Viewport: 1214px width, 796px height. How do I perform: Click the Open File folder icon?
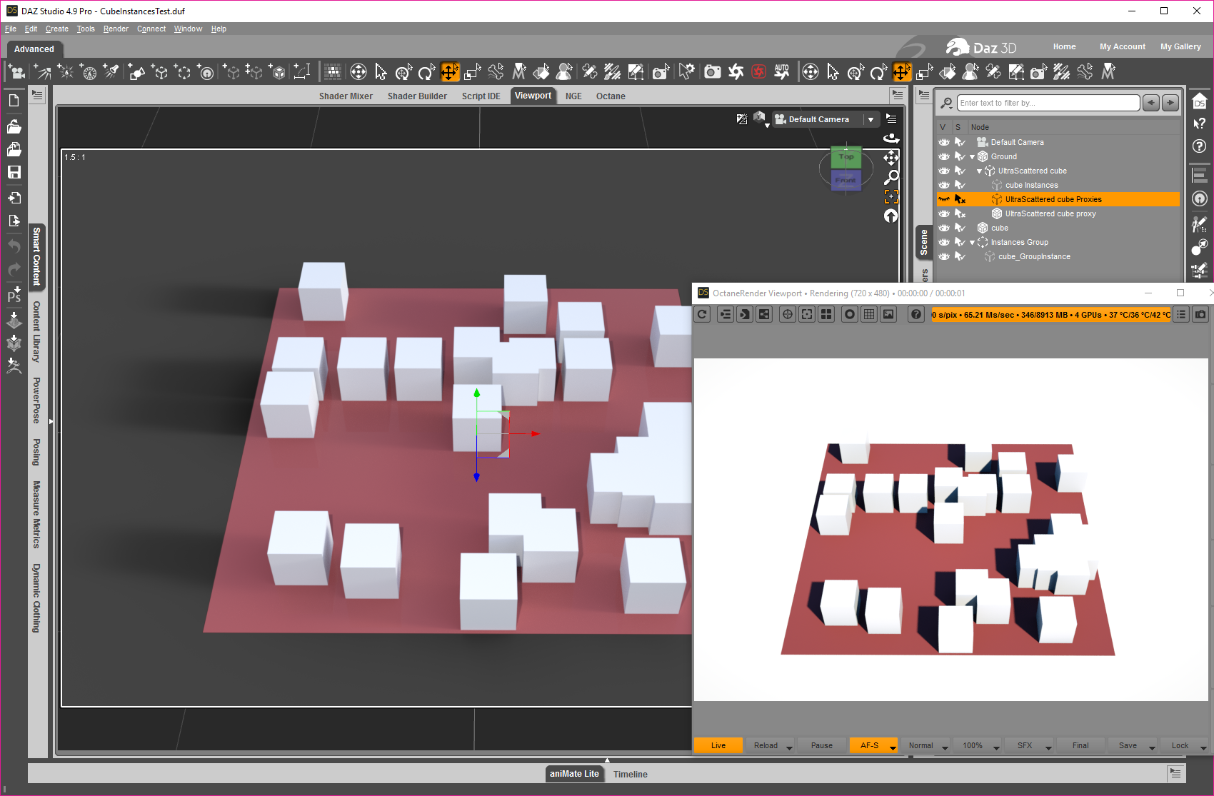tap(14, 126)
